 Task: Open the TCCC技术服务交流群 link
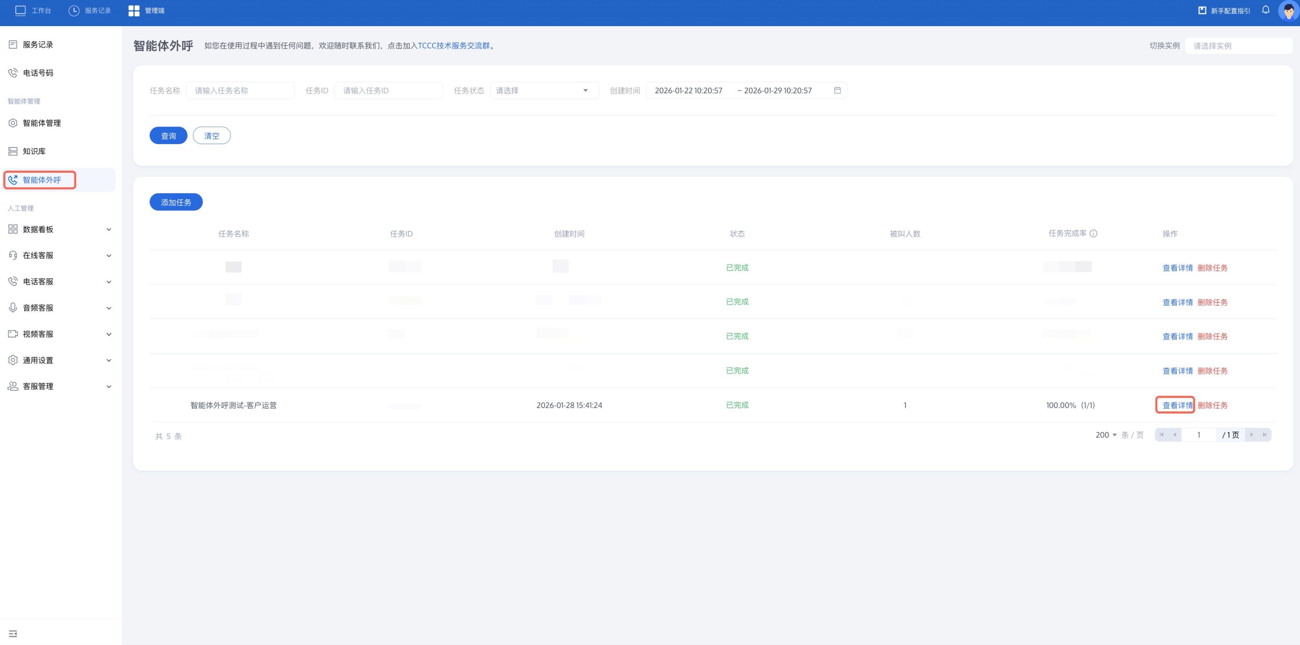tap(453, 46)
